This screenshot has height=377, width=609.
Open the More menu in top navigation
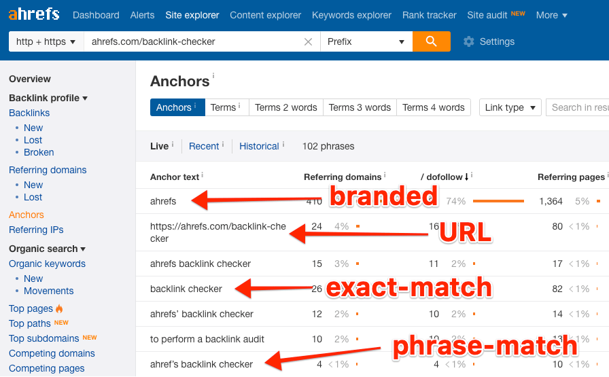click(x=551, y=15)
